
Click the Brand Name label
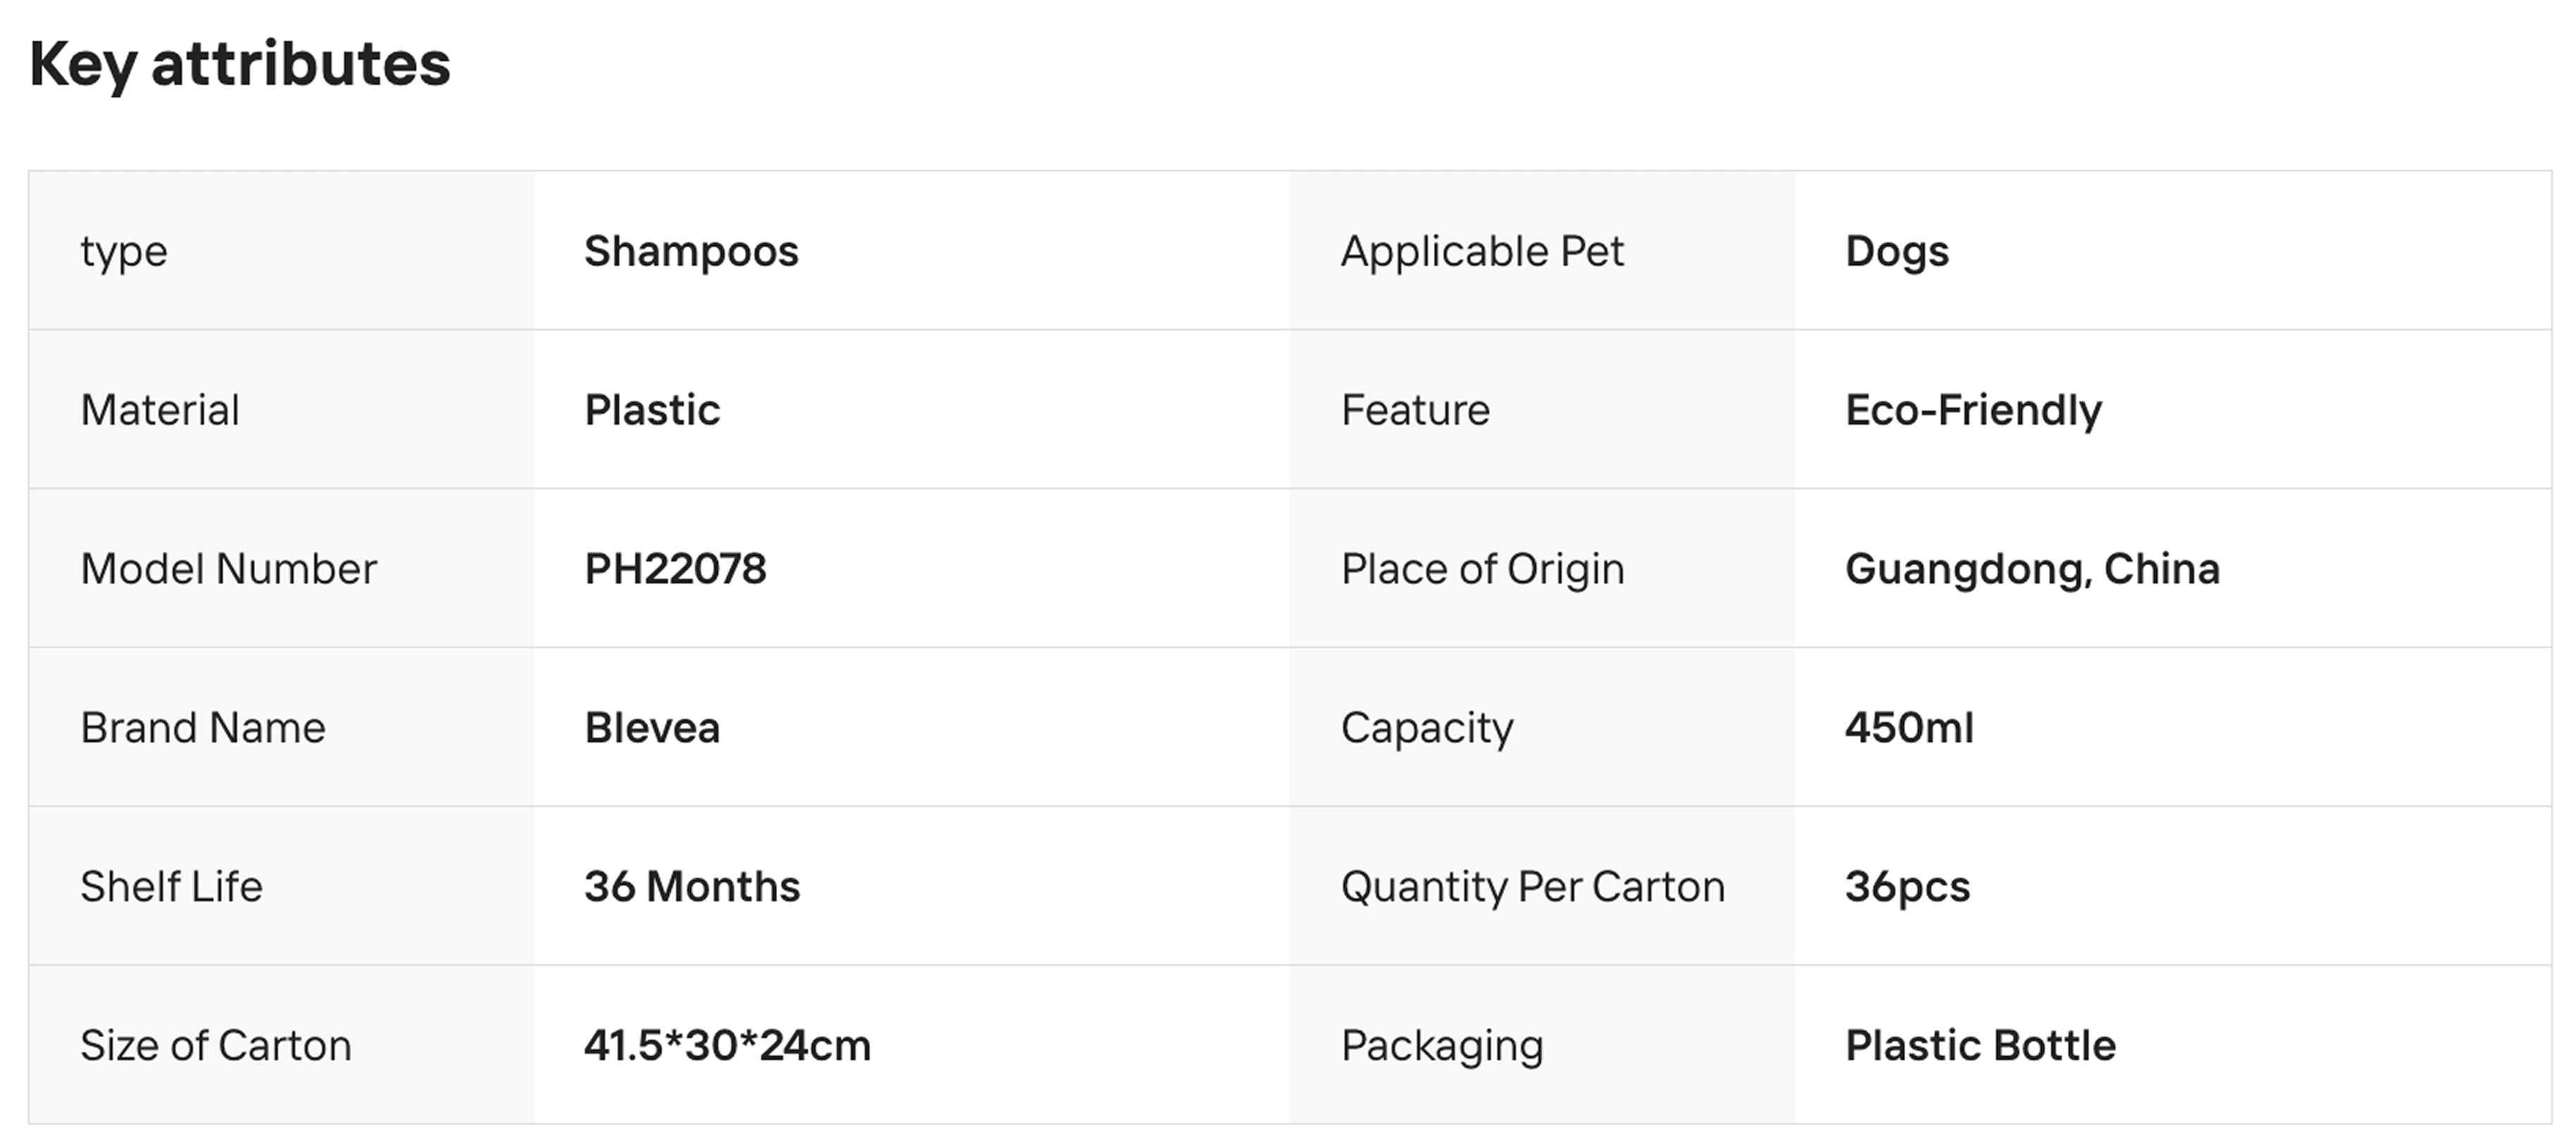[203, 728]
